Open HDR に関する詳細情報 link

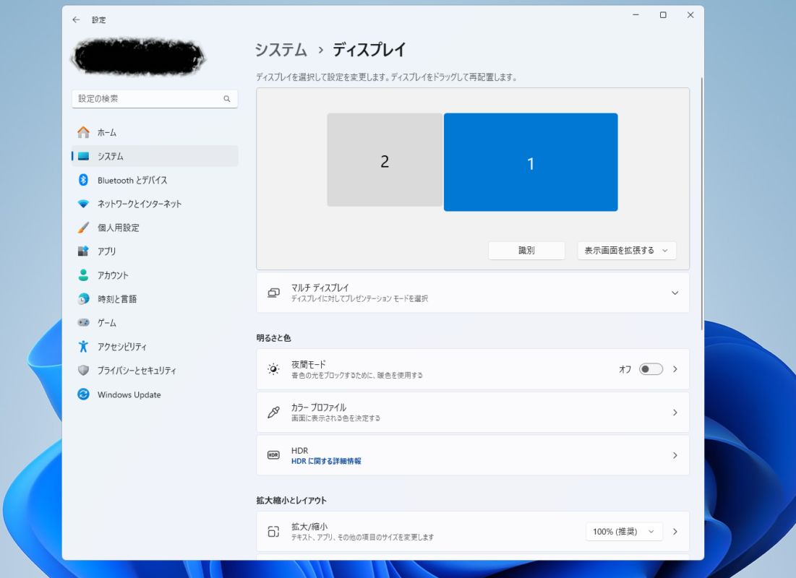point(326,461)
